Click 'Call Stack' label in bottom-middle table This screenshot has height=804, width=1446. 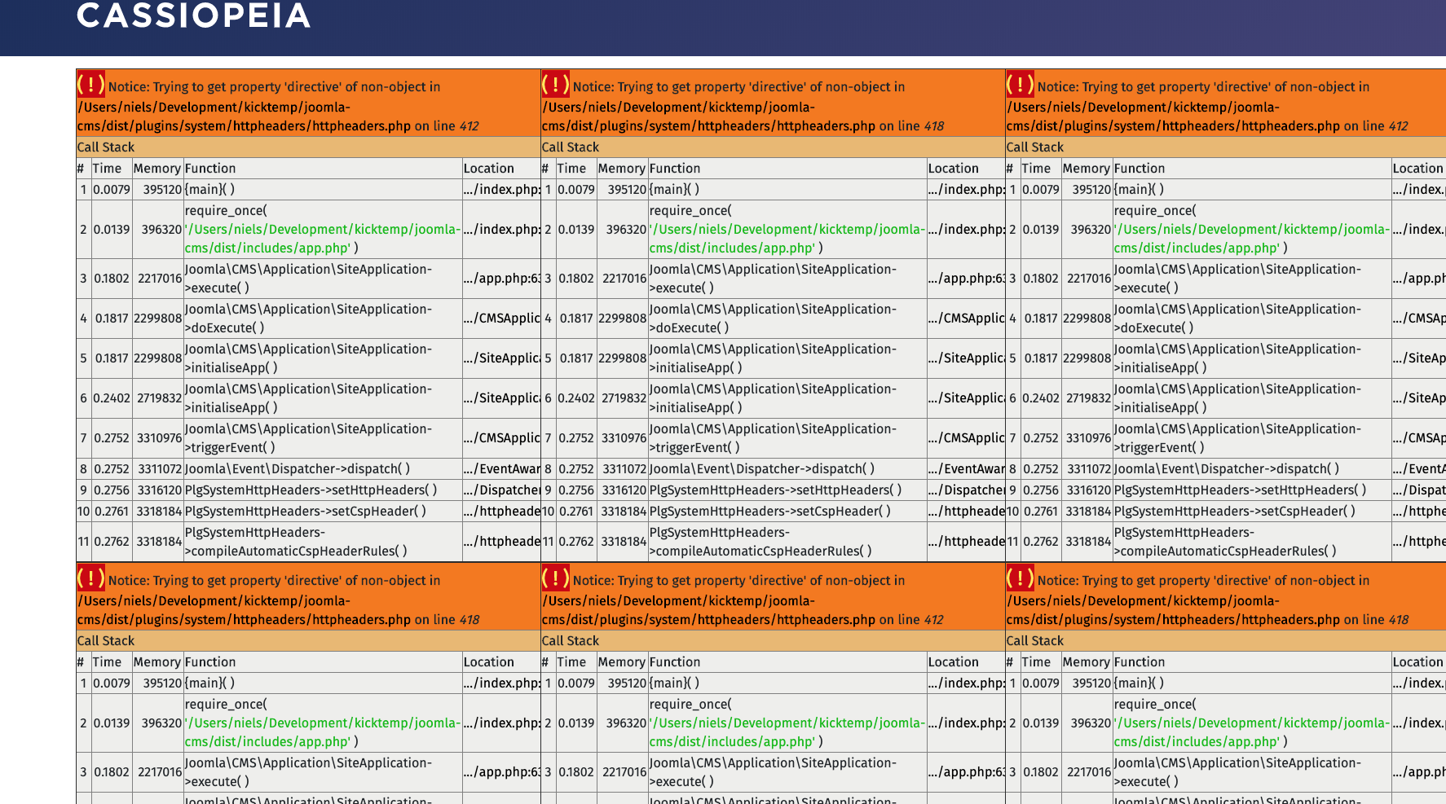[x=571, y=641]
